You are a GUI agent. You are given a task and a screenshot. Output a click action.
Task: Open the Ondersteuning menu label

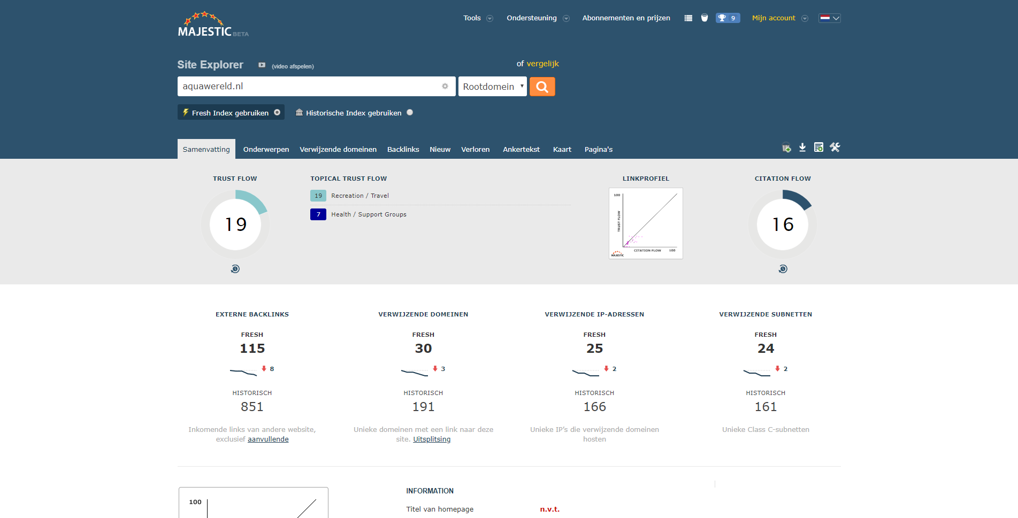pyautogui.click(x=532, y=18)
